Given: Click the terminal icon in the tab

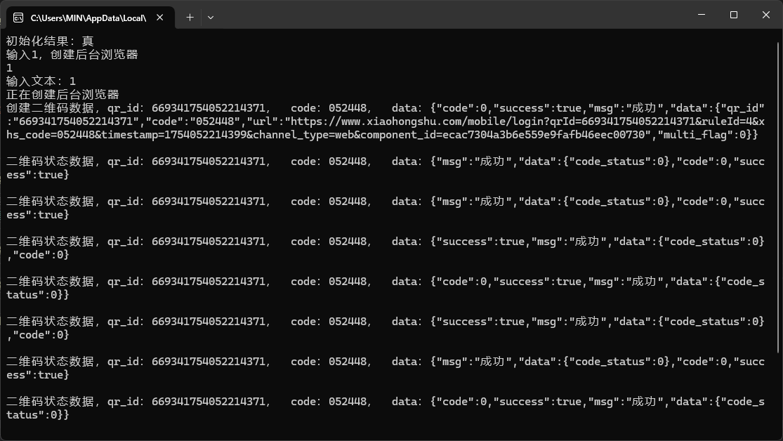Looking at the screenshot, I should click(x=18, y=18).
